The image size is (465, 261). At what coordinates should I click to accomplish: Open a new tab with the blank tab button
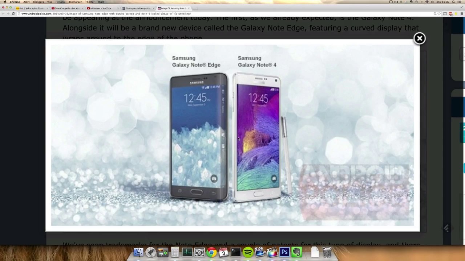pos(195,8)
